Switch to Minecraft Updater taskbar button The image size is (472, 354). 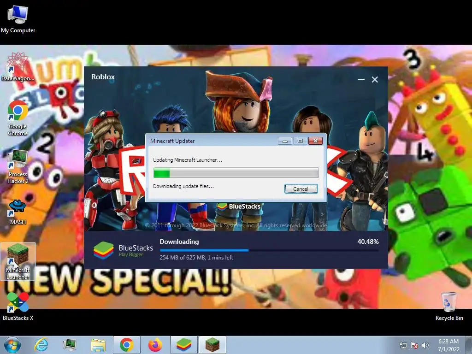212,345
